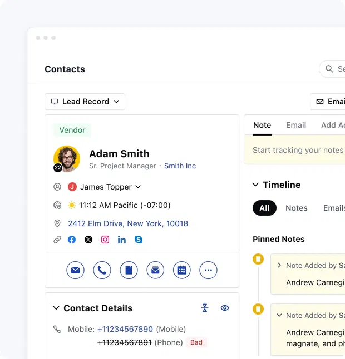Open the LinkedIn social profile icon
Screen dimensions: 345x359
[122, 240]
